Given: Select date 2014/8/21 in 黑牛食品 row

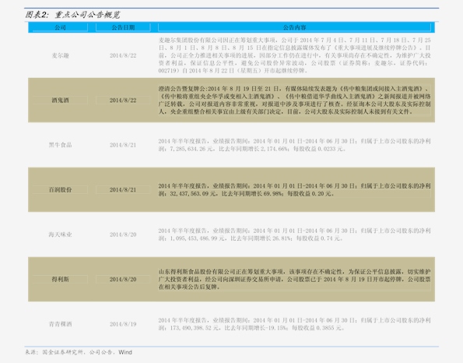Looking at the screenshot, I should click(123, 145).
